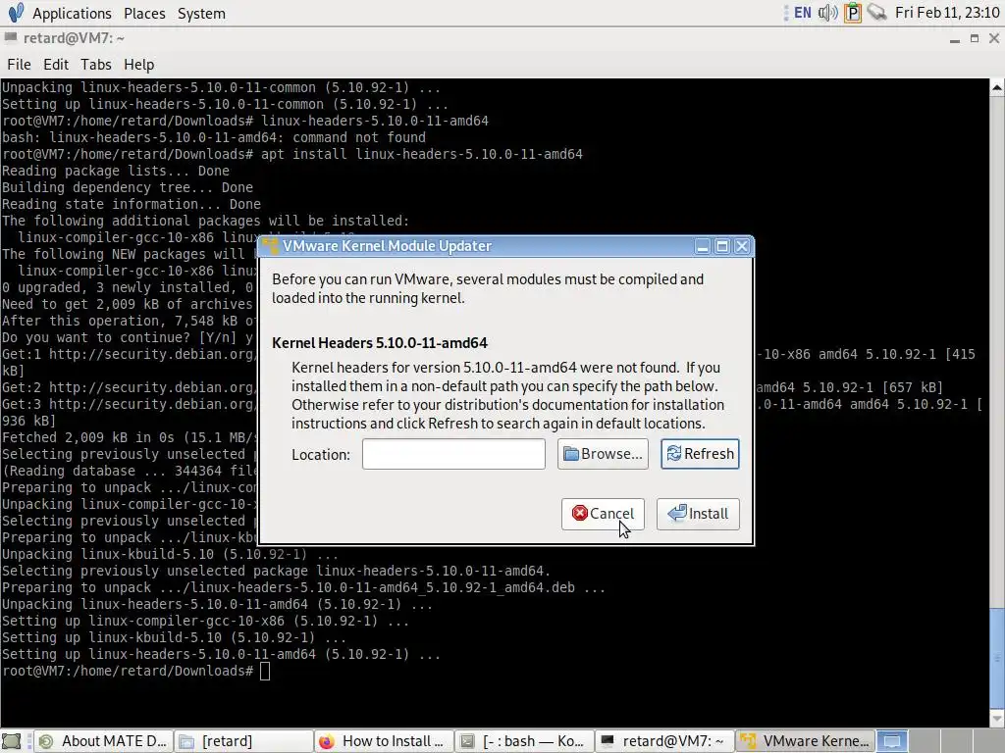
Task: Switch to VMware Kerne... taskbar item
Action: coord(805,741)
